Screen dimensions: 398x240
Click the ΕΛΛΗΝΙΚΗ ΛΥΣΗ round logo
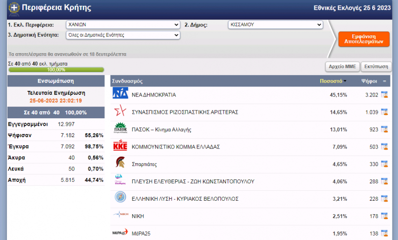pos(120,198)
